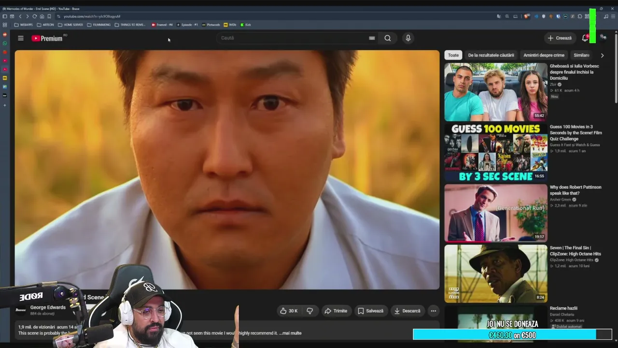Reload the current page
The width and height of the screenshot is (618, 348).
[x=34, y=16]
